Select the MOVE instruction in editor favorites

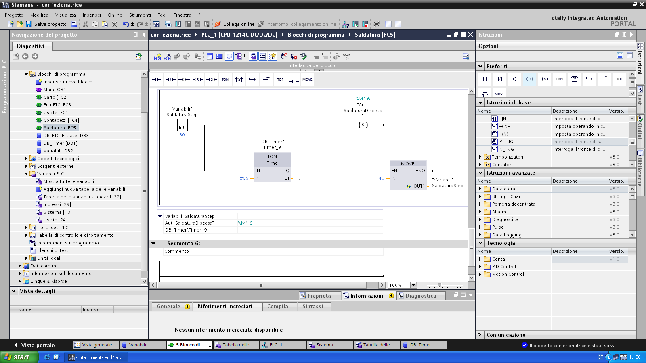click(307, 79)
